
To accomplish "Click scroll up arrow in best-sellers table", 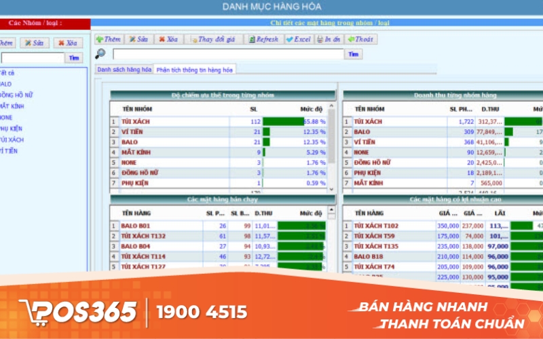I will (x=331, y=210).
